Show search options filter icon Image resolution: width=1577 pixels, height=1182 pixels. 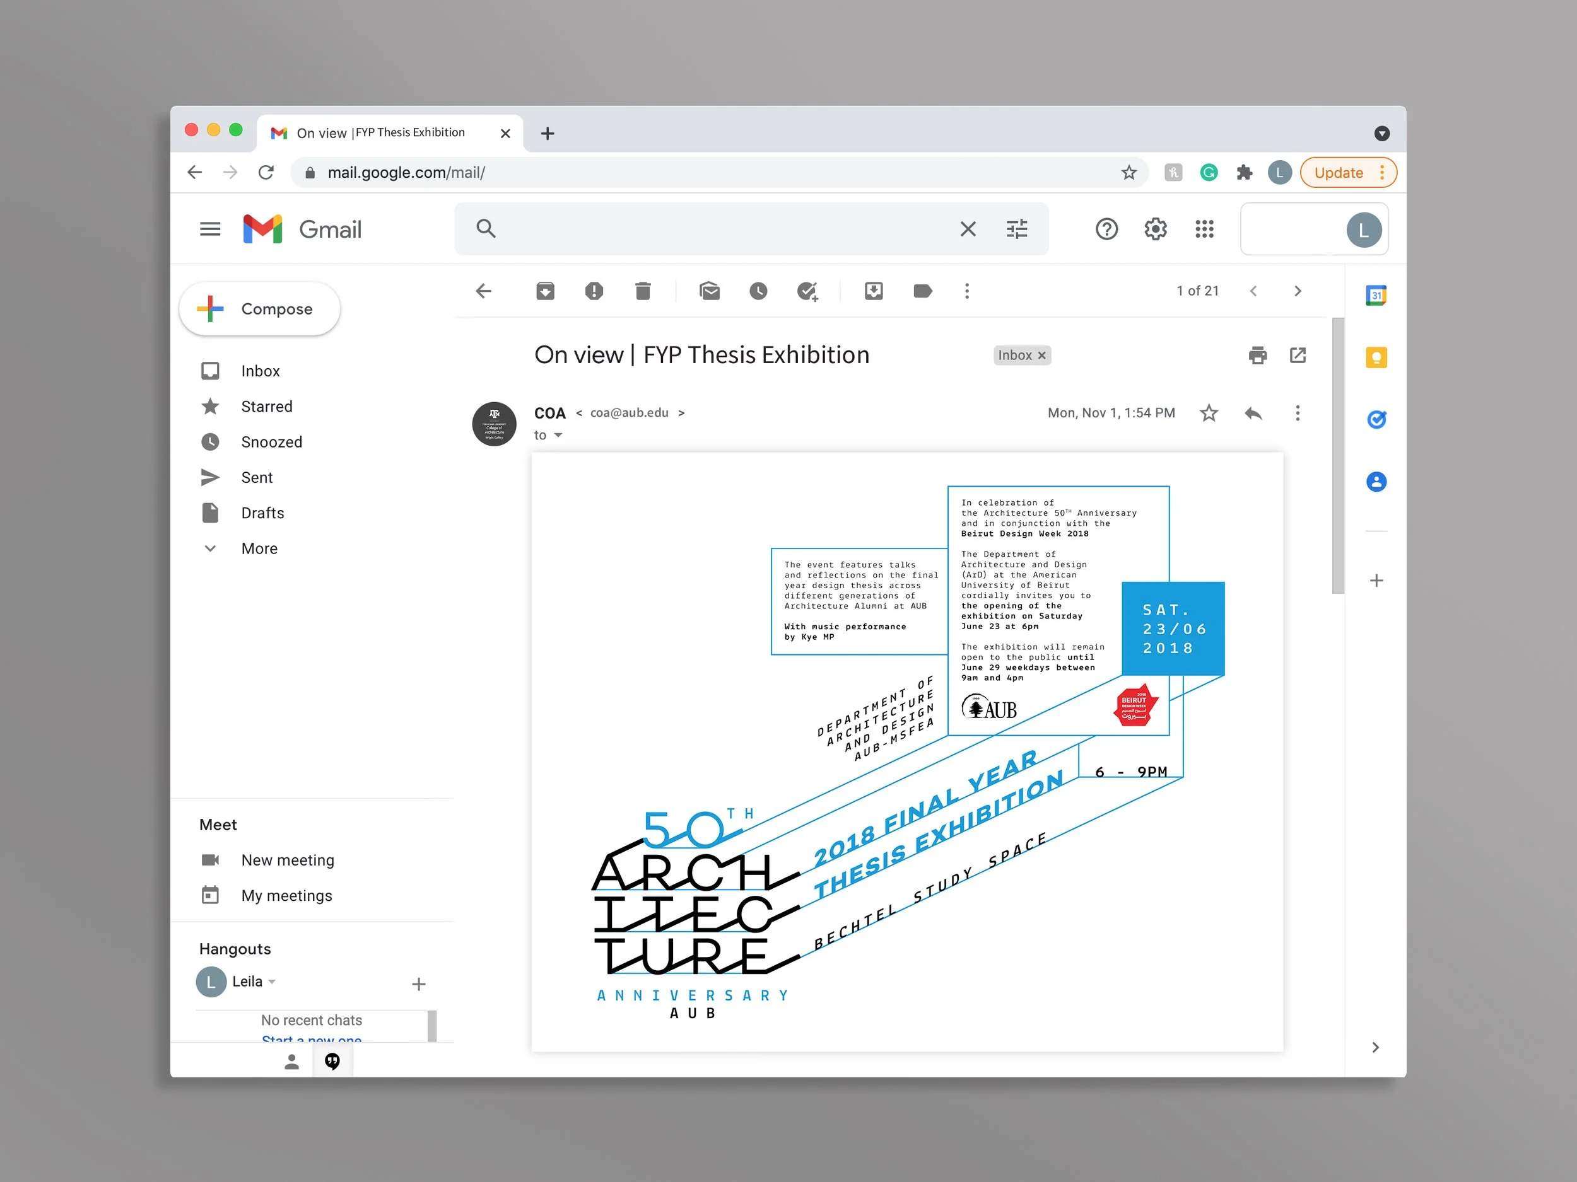tap(1017, 229)
